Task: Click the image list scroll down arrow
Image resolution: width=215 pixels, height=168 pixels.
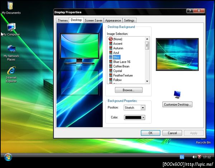Action: pyautogui.click(x=147, y=81)
